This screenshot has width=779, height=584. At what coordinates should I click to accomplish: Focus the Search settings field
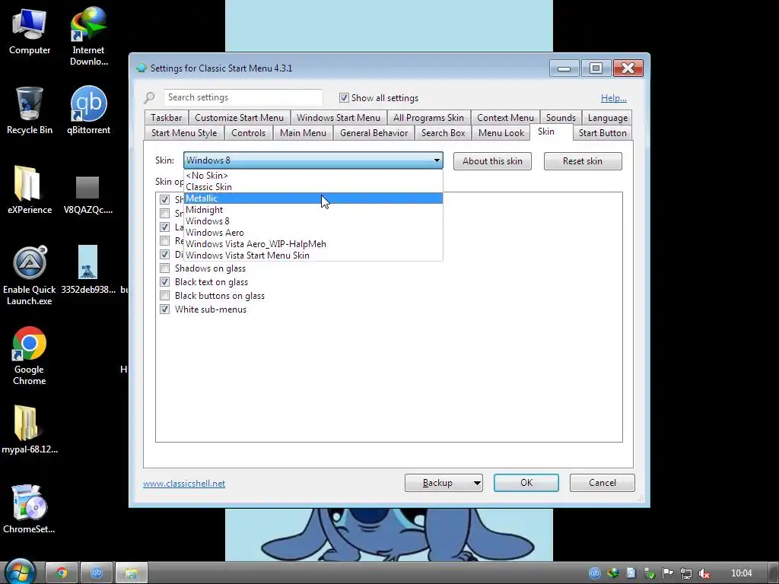click(243, 97)
